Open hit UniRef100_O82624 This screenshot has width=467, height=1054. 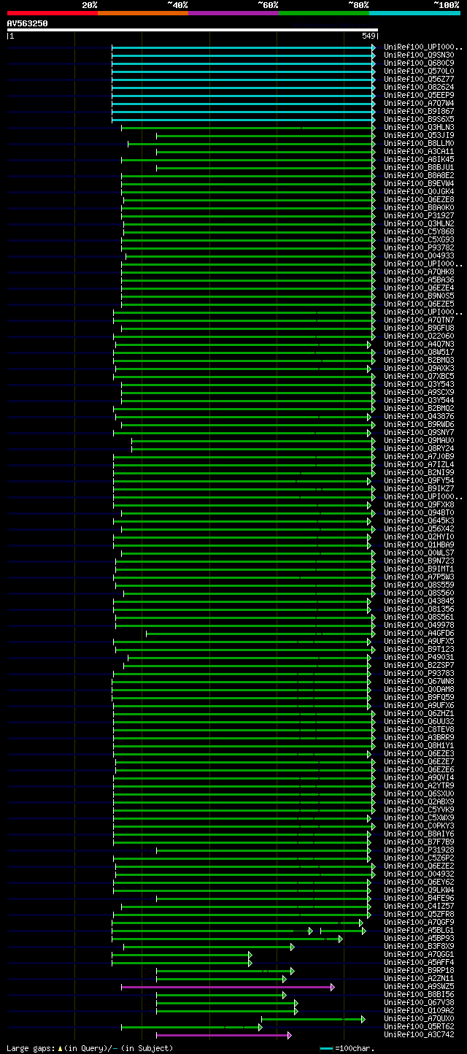pyautogui.click(x=419, y=87)
